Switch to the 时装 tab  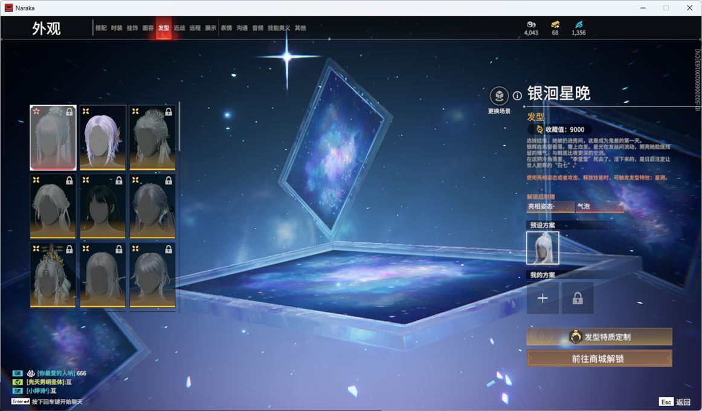117,28
